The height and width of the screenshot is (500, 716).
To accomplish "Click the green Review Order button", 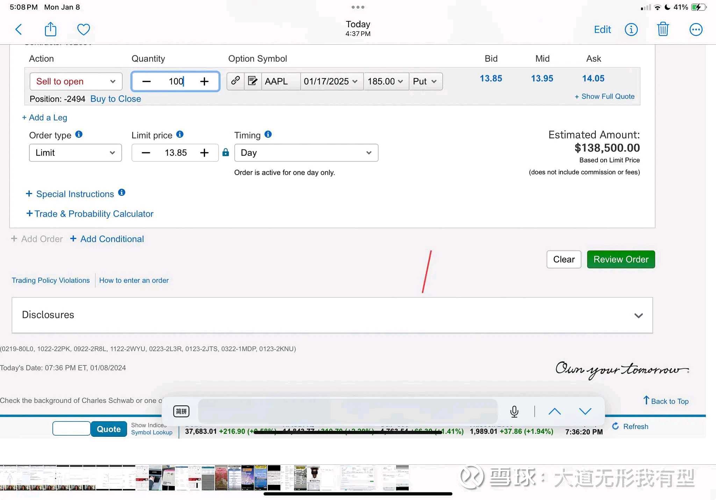I will [x=621, y=259].
